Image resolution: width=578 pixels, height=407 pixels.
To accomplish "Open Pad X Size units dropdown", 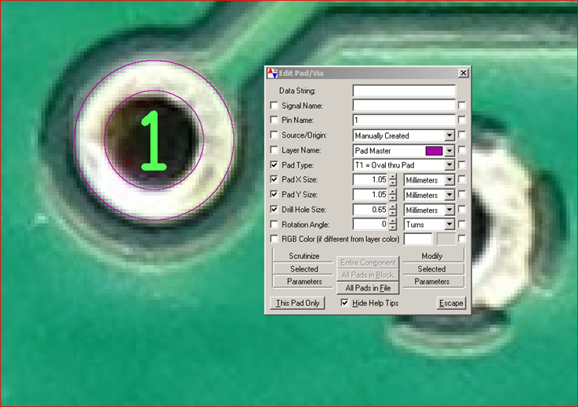I will (449, 180).
